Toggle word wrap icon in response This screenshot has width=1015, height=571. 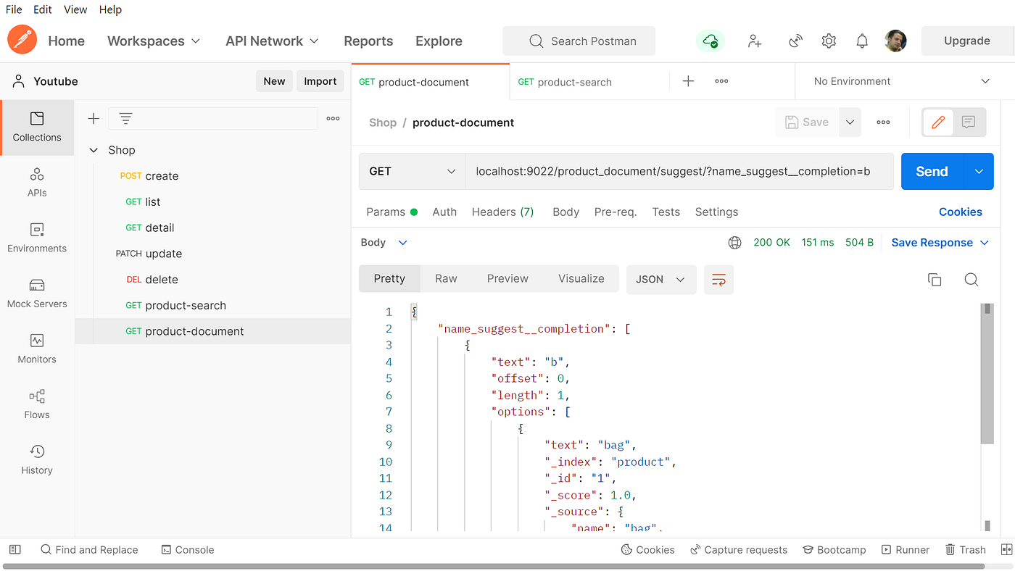(718, 280)
